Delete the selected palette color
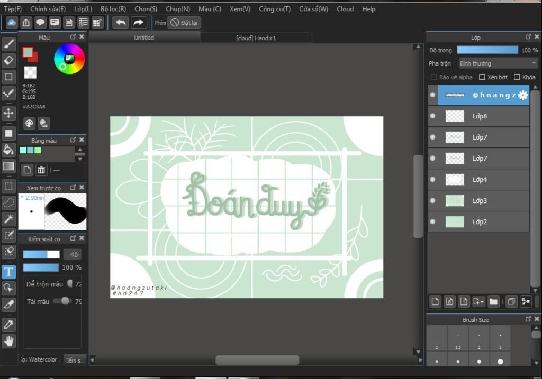 [x=41, y=170]
